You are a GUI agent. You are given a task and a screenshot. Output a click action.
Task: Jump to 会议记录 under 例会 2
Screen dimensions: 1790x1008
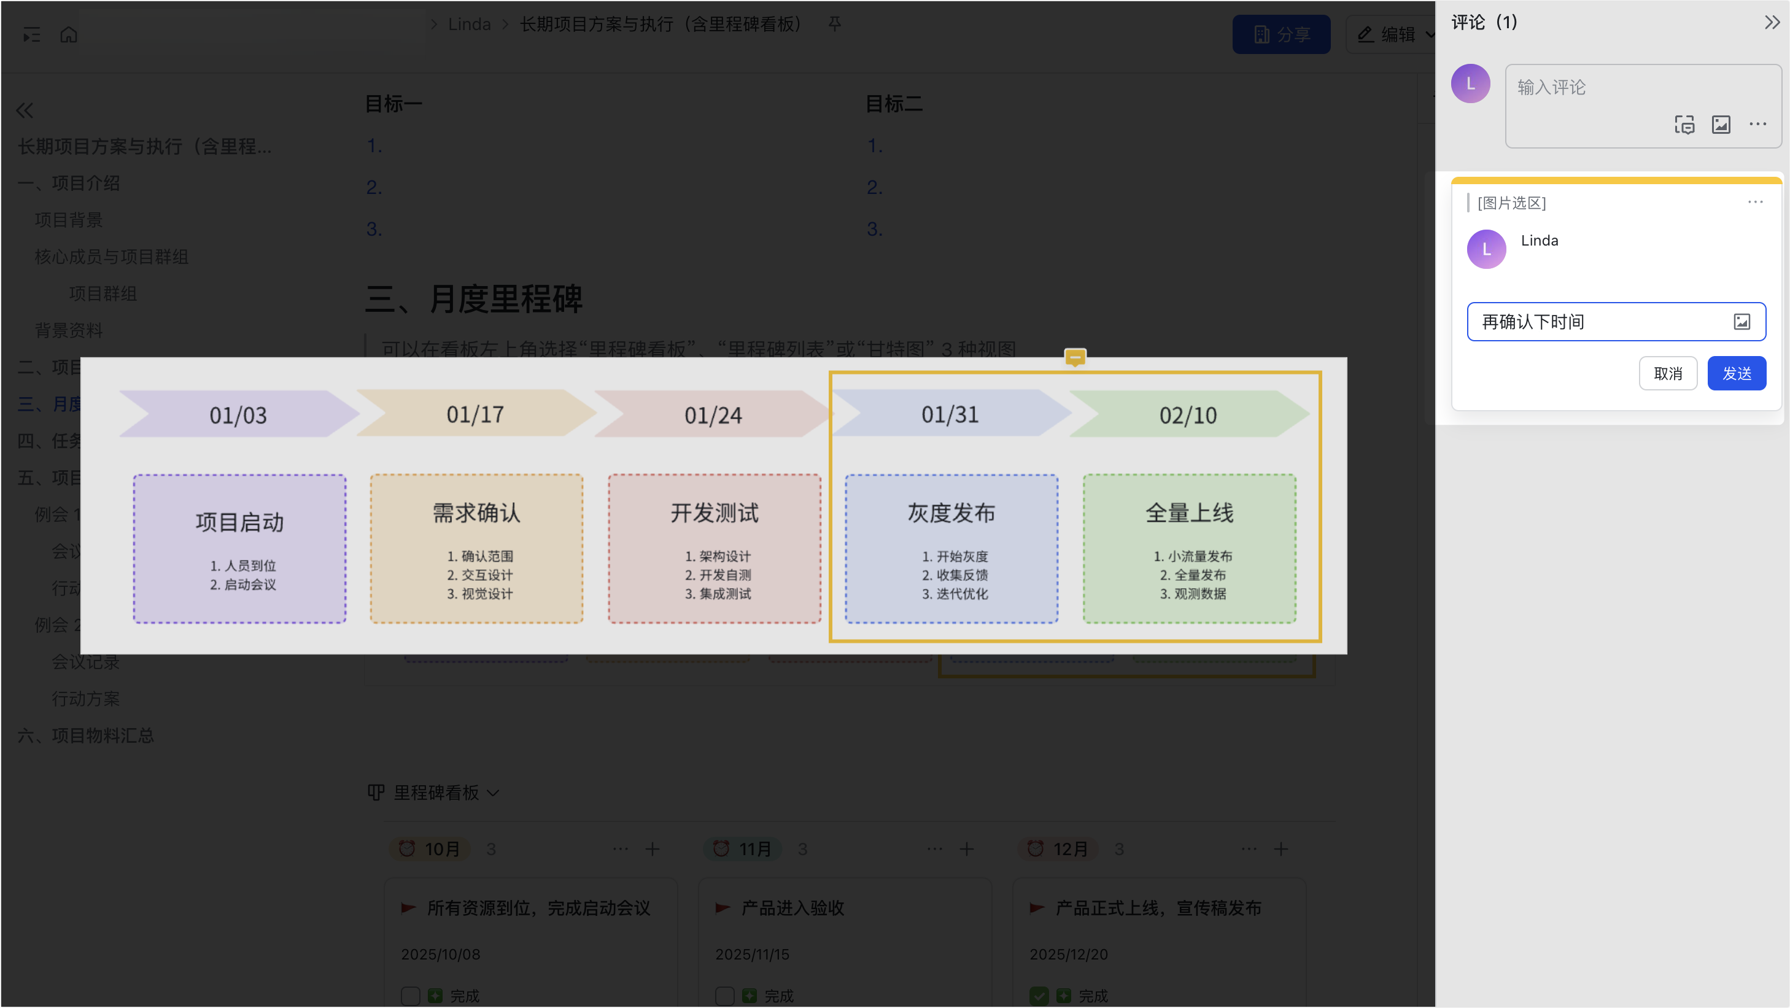pos(85,662)
